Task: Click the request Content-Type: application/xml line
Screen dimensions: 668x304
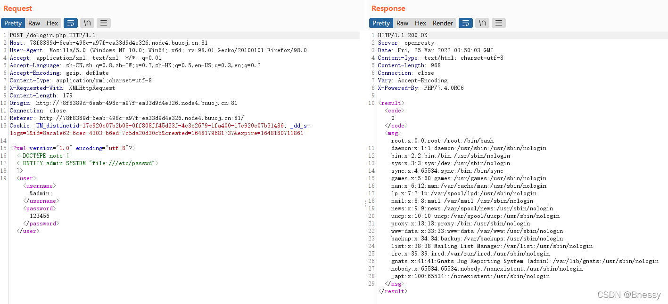Action: (x=81, y=80)
